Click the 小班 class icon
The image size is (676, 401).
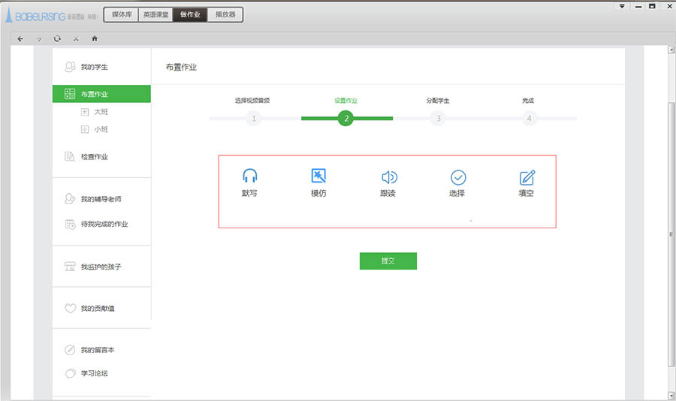coord(85,129)
